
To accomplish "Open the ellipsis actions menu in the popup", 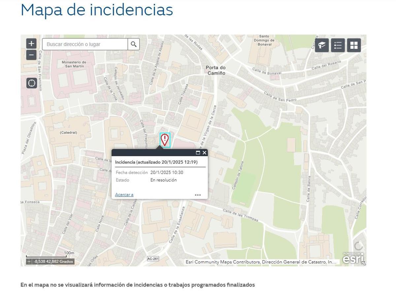I will click(x=198, y=195).
